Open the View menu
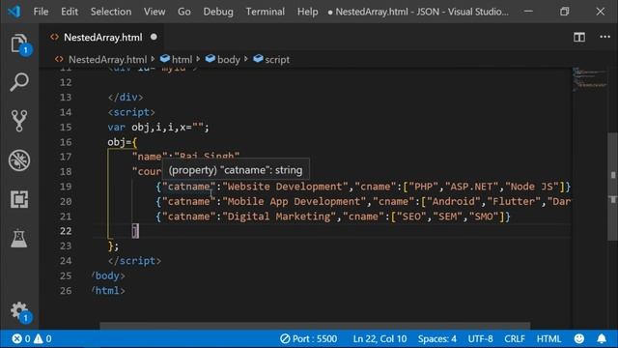This screenshot has width=618, height=348. point(154,12)
